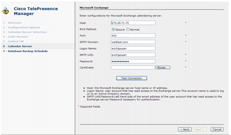
Task: Click the Test Connection button
Action: [132, 78]
